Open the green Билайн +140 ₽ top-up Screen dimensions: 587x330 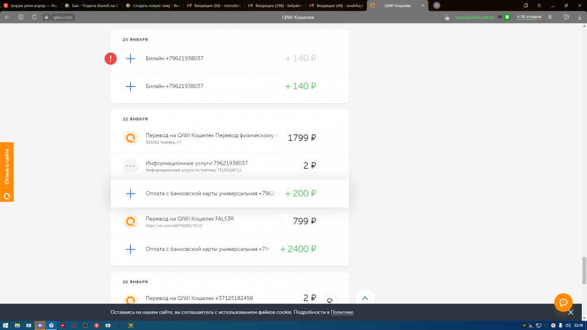click(230, 86)
